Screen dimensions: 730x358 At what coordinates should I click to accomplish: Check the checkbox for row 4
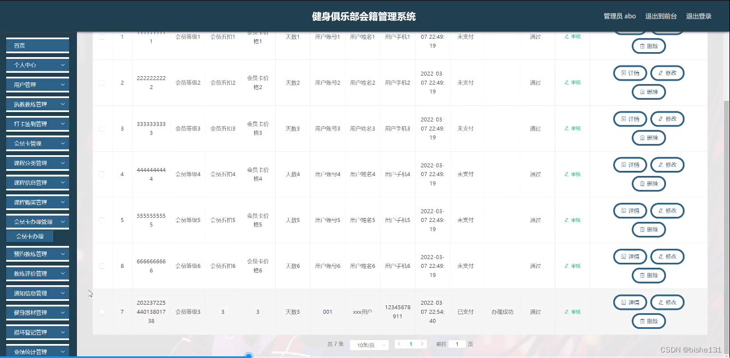point(102,174)
